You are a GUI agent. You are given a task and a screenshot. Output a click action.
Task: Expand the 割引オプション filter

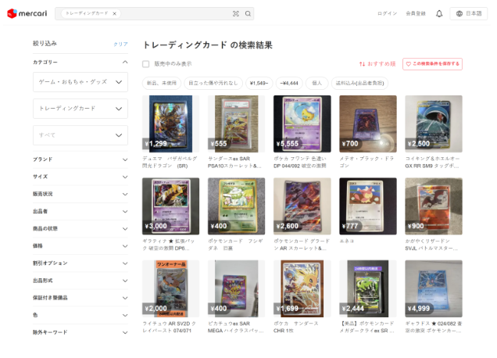(80, 263)
